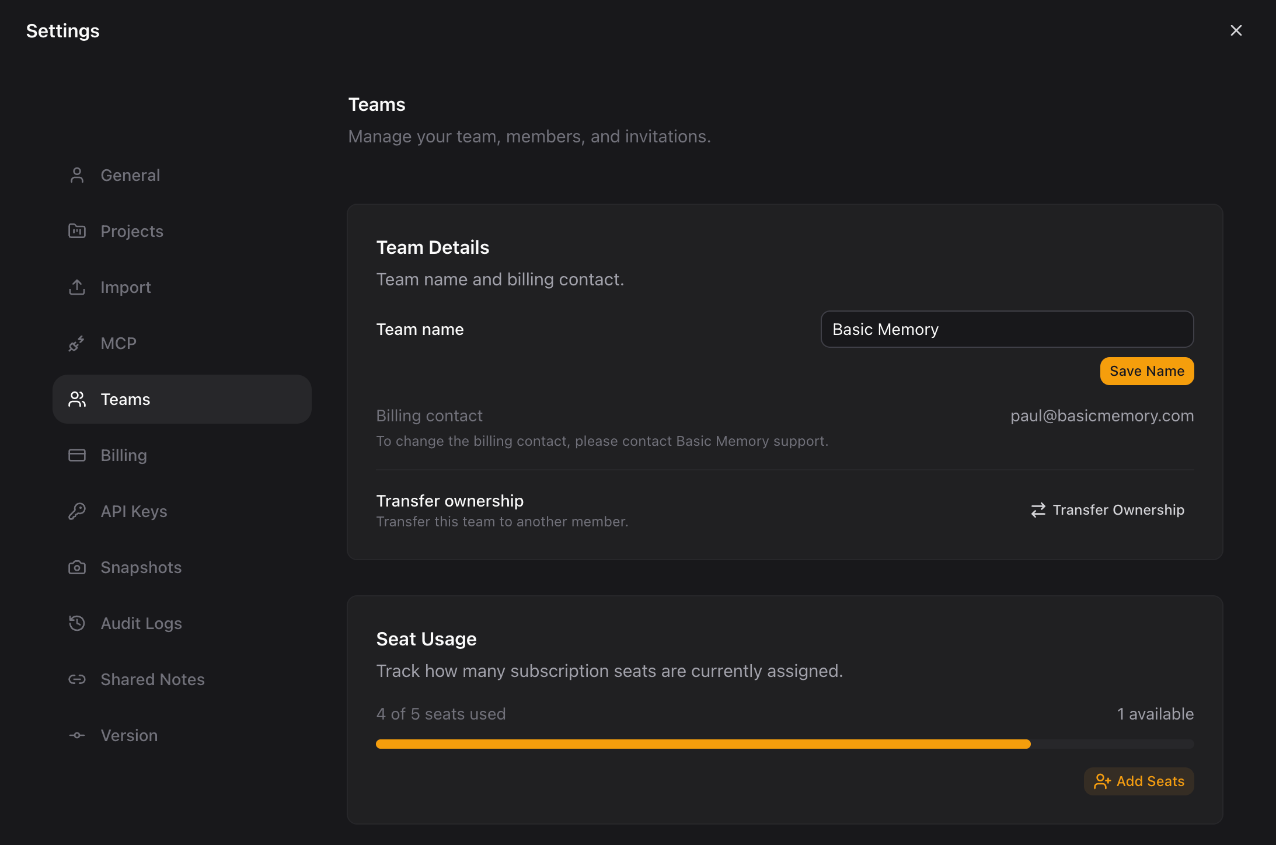Click the Version commit icon
Viewport: 1276px width, 845px height.
77,735
